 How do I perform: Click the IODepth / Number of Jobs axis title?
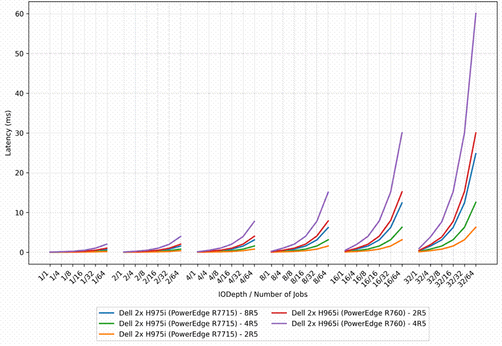263,294
